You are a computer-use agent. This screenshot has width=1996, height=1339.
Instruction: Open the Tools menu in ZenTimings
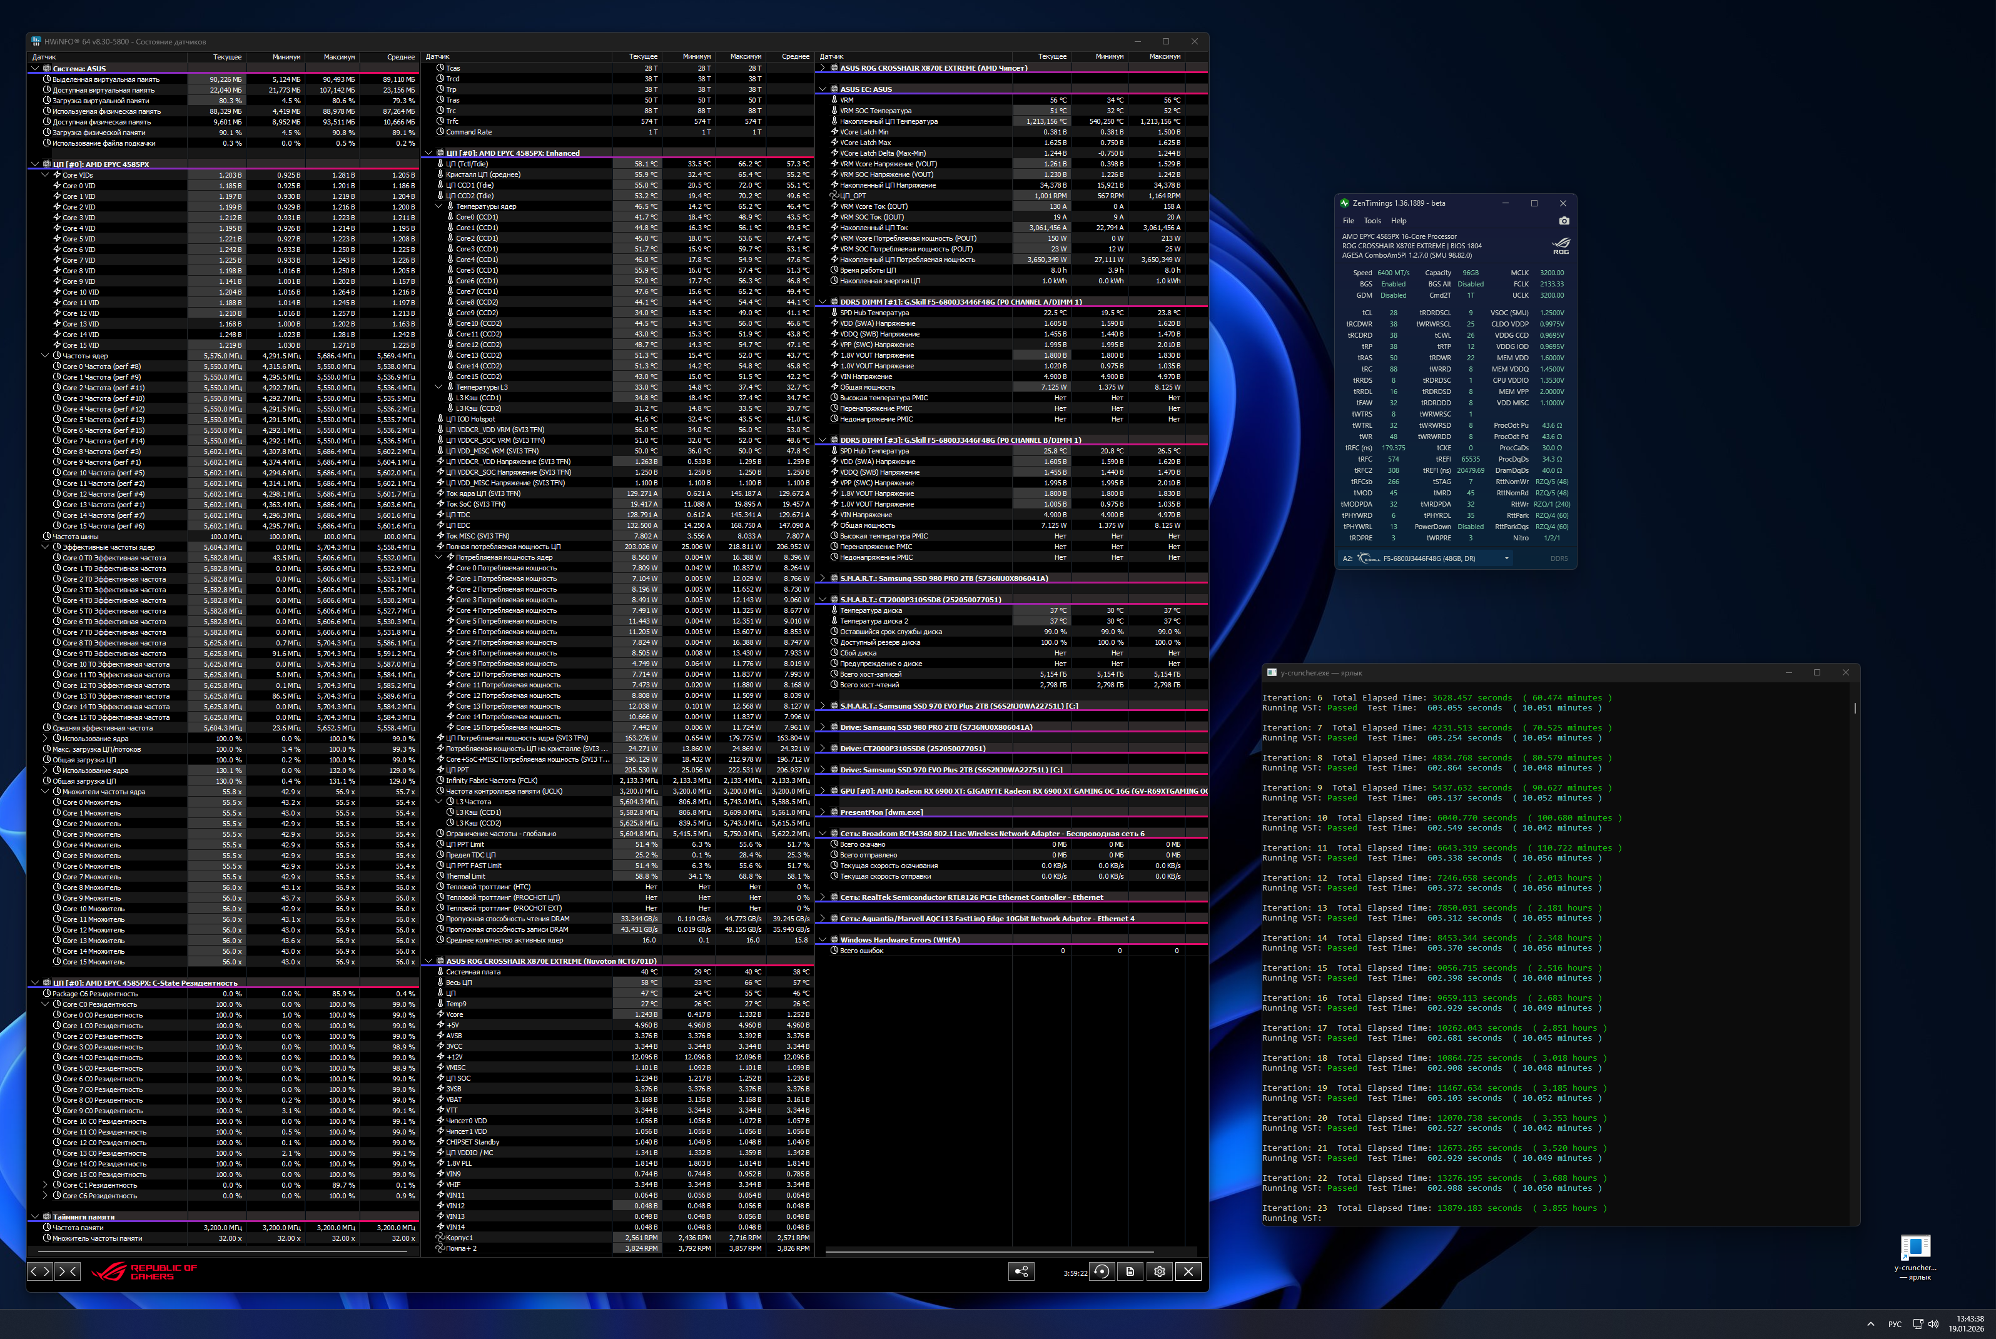point(1372,220)
